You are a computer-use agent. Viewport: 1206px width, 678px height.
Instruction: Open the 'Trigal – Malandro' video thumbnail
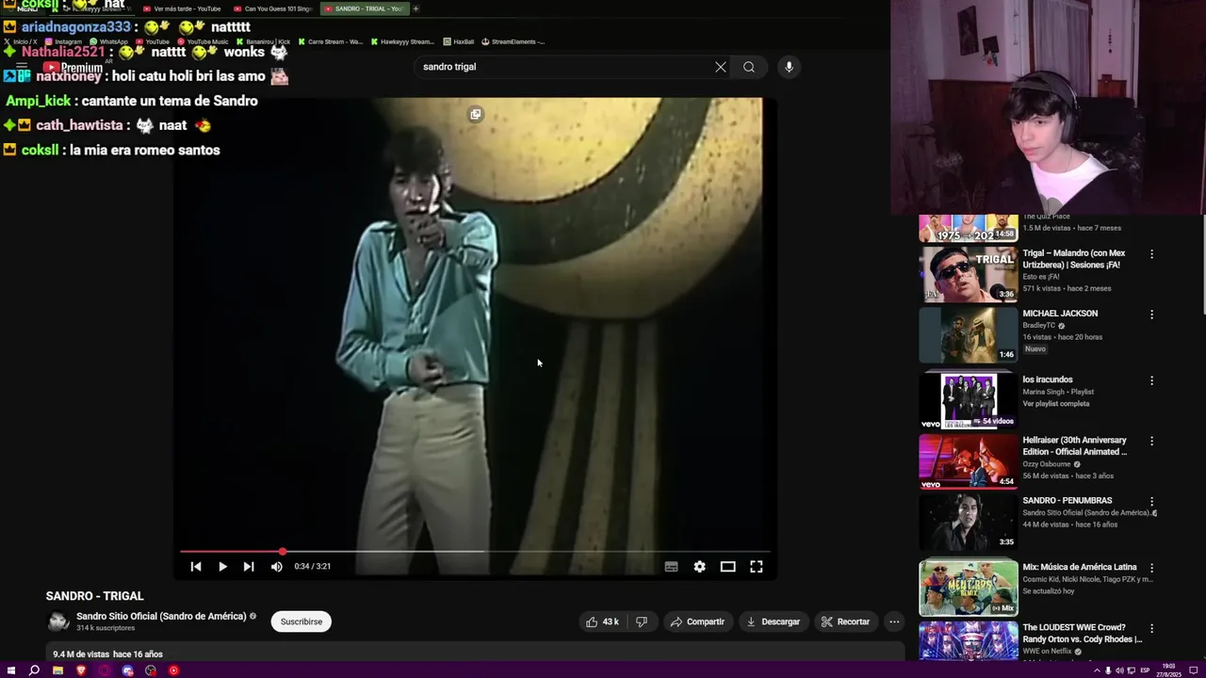click(x=969, y=275)
